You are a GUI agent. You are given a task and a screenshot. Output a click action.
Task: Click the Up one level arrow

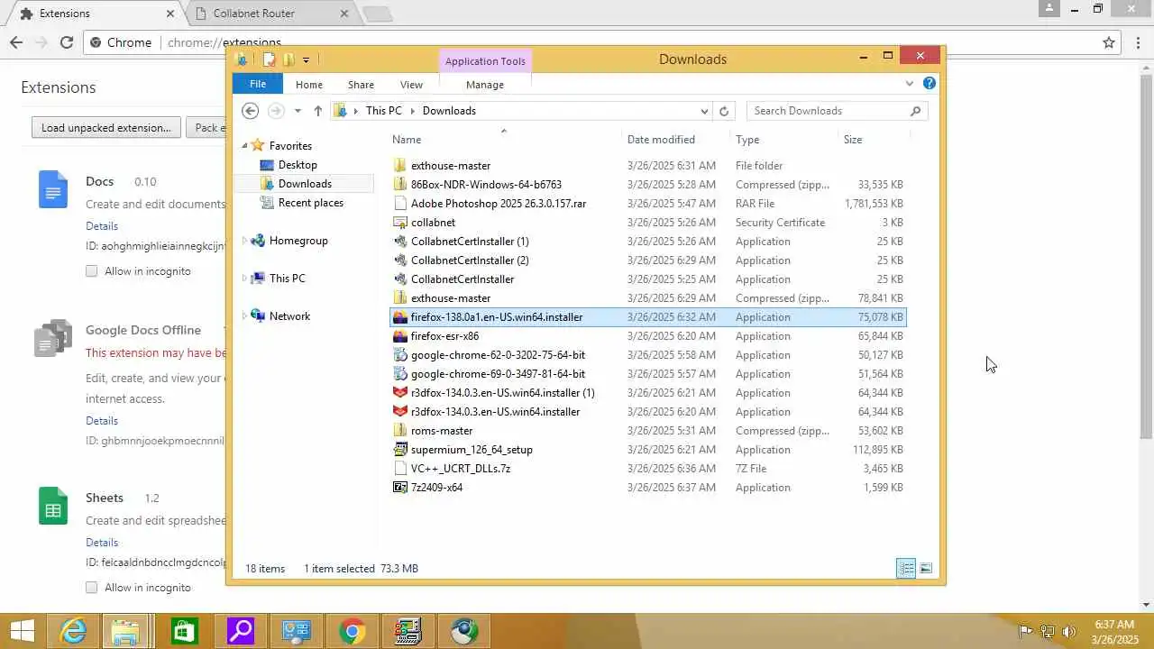pos(318,111)
